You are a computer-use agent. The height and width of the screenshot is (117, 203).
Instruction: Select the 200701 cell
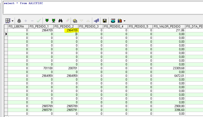click(66, 68)
